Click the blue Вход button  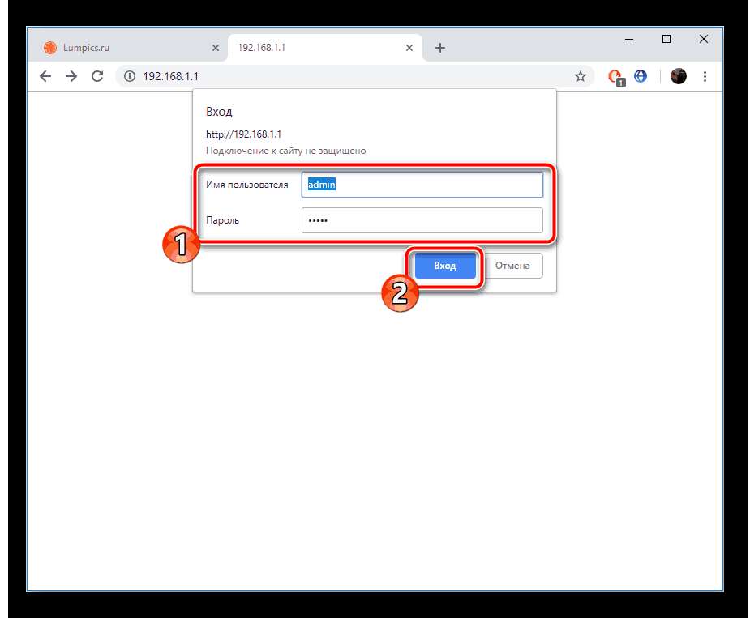click(x=445, y=266)
